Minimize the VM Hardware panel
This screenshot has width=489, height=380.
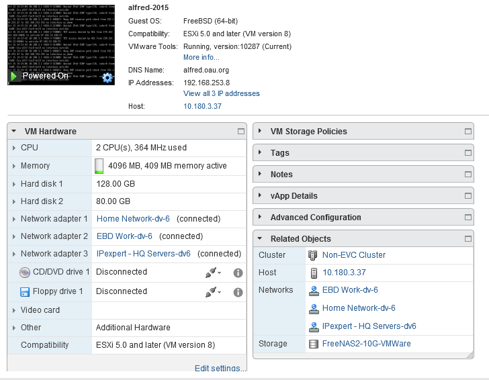[240, 132]
